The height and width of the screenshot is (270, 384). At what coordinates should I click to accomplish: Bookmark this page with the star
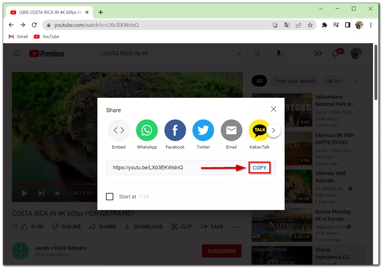click(310, 25)
